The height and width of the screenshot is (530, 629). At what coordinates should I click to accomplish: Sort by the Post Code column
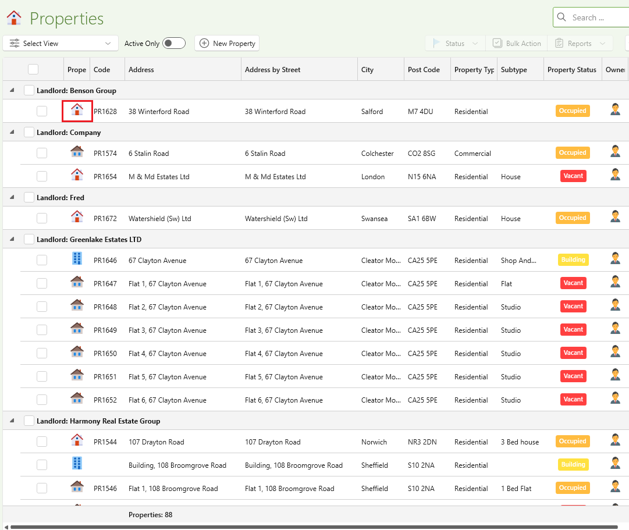(x=427, y=69)
